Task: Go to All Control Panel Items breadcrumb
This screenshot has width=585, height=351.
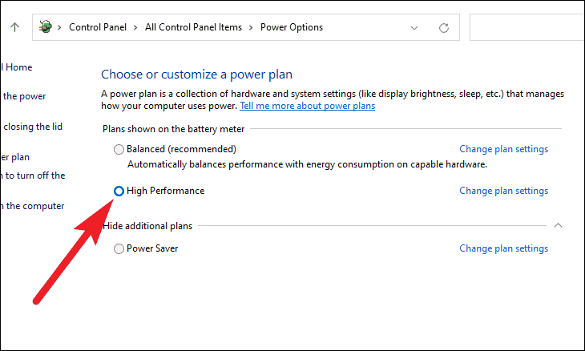Action: 193,27
